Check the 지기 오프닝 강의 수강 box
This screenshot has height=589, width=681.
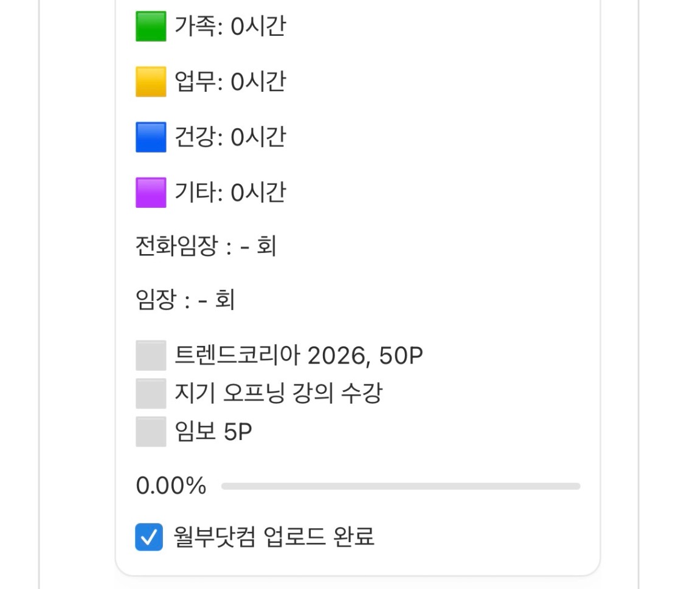tap(151, 393)
